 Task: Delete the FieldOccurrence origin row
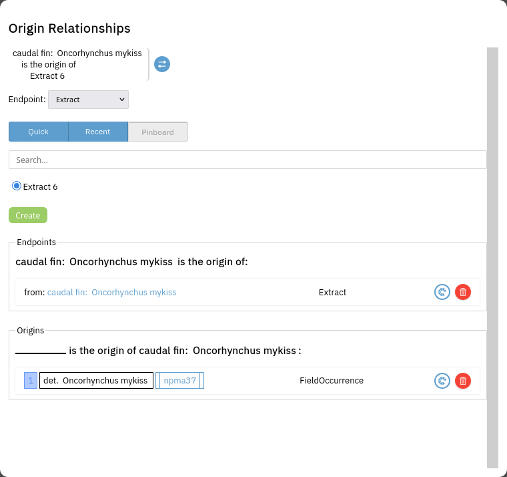point(463,381)
